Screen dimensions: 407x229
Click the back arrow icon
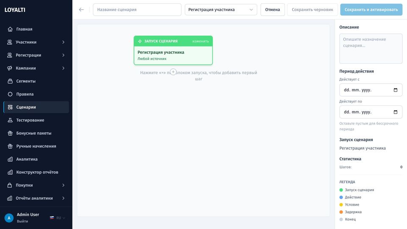81,10
